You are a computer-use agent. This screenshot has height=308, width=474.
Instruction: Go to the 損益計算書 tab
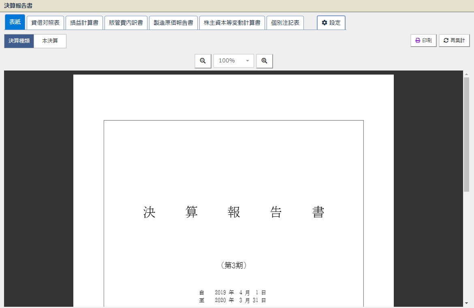click(84, 23)
